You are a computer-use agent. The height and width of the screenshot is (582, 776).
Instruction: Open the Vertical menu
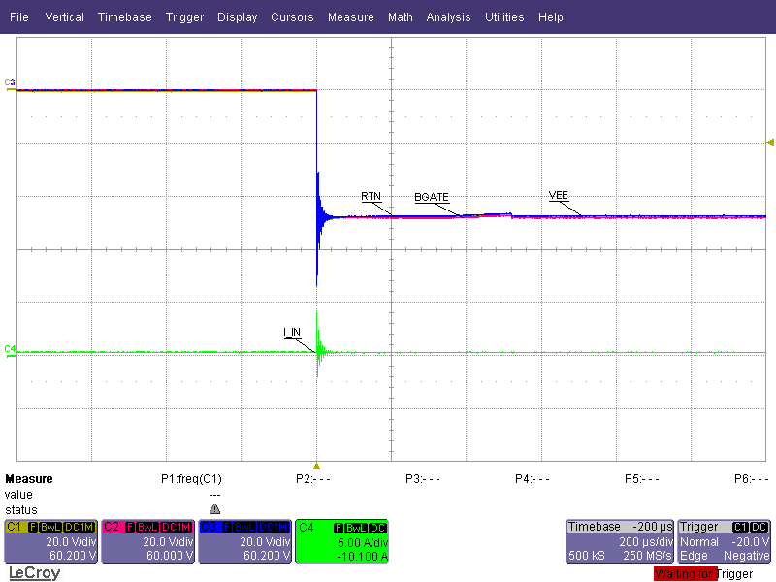[64, 16]
